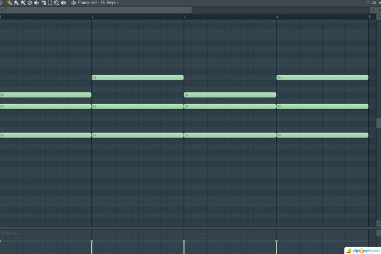
Task: Select the Draw pencil tool
Action: click(9, 3)
